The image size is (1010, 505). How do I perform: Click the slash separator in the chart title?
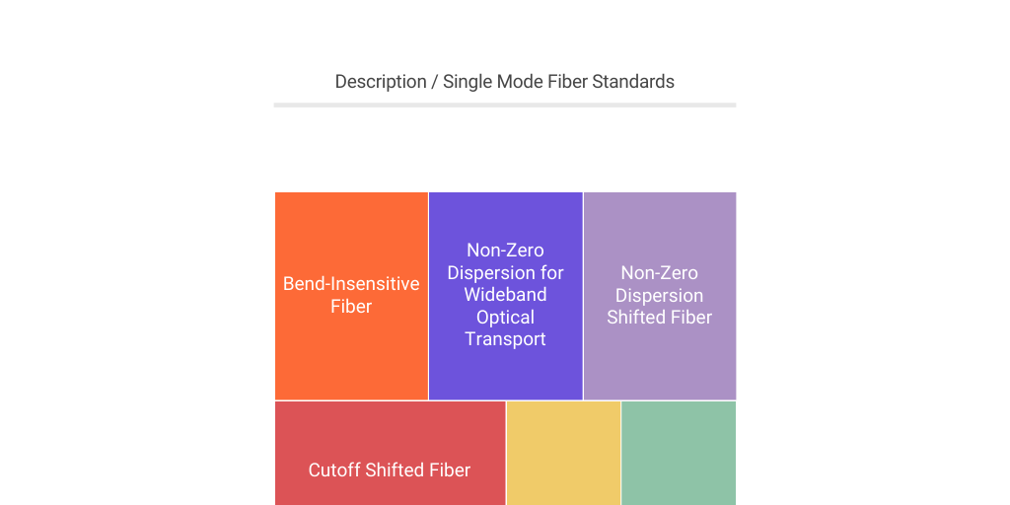point(435,82)
